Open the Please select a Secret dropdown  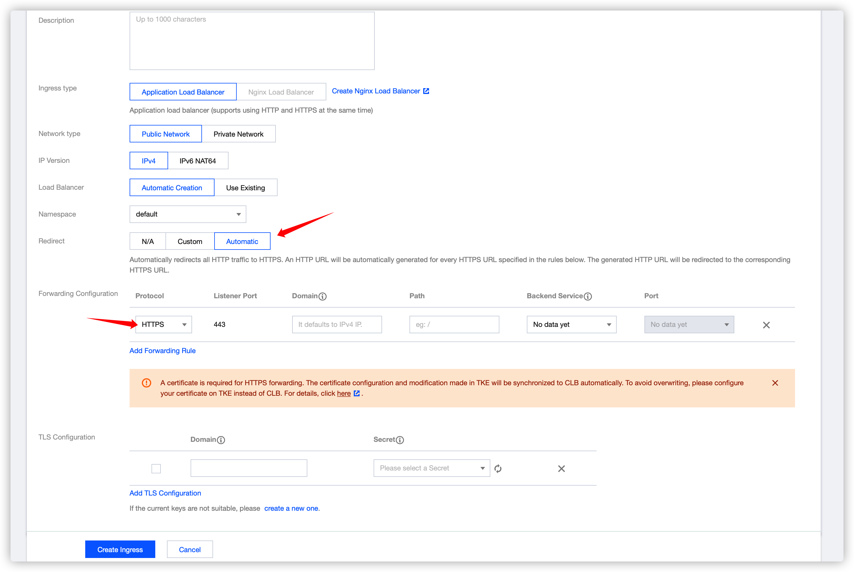tap(432, 468)
